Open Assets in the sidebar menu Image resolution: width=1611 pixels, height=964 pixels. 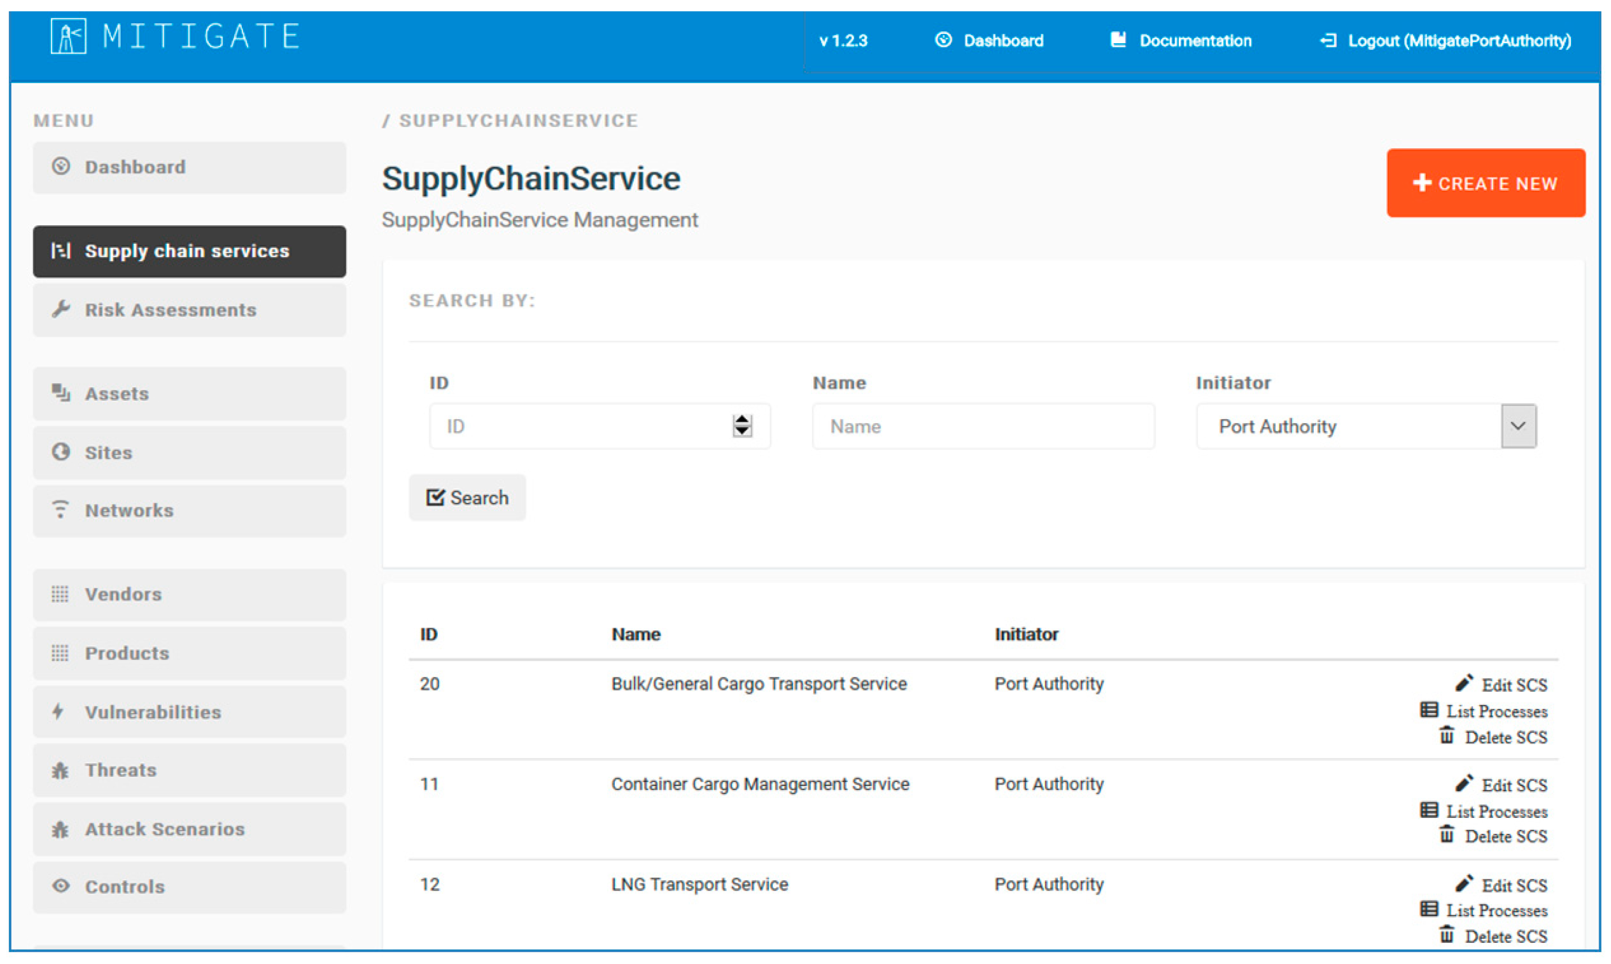(189, 394)
